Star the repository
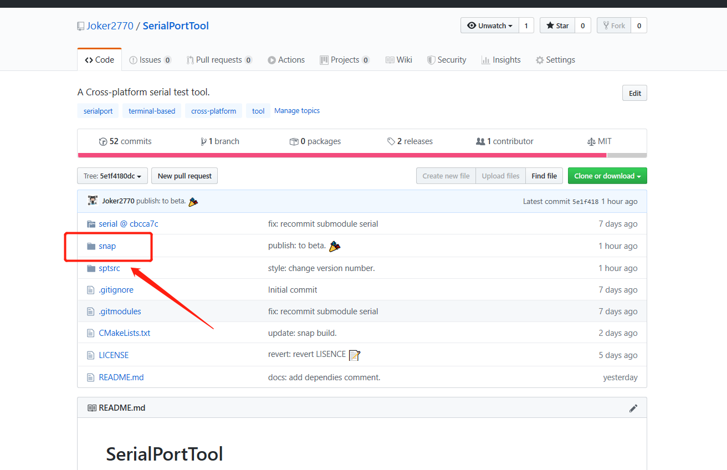The width and height of the screenshot is (727, 470). pyautogui.click(x=557, y=25)
